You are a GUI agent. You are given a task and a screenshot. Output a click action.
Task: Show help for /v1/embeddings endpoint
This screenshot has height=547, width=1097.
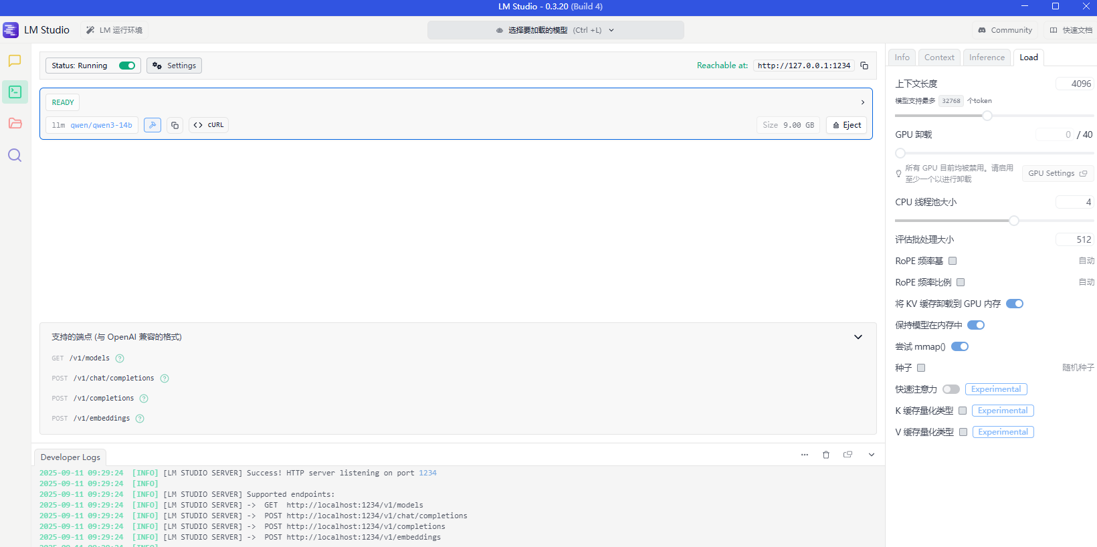[140, 419]
